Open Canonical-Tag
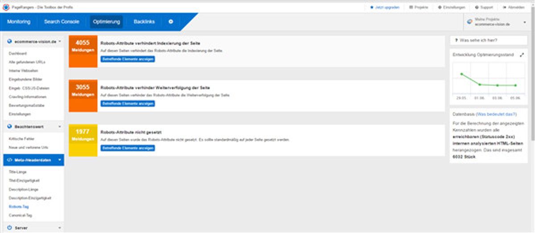 (21, 215)
